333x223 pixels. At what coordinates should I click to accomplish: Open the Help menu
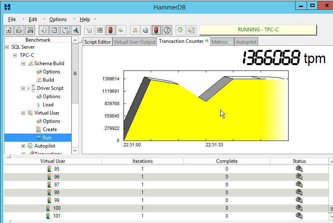[85, 19]
